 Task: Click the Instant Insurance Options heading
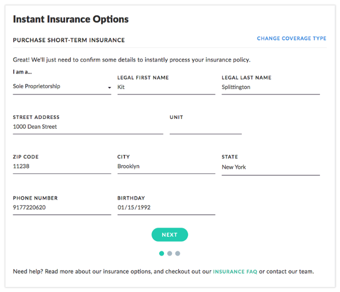[x=71, y=19]
